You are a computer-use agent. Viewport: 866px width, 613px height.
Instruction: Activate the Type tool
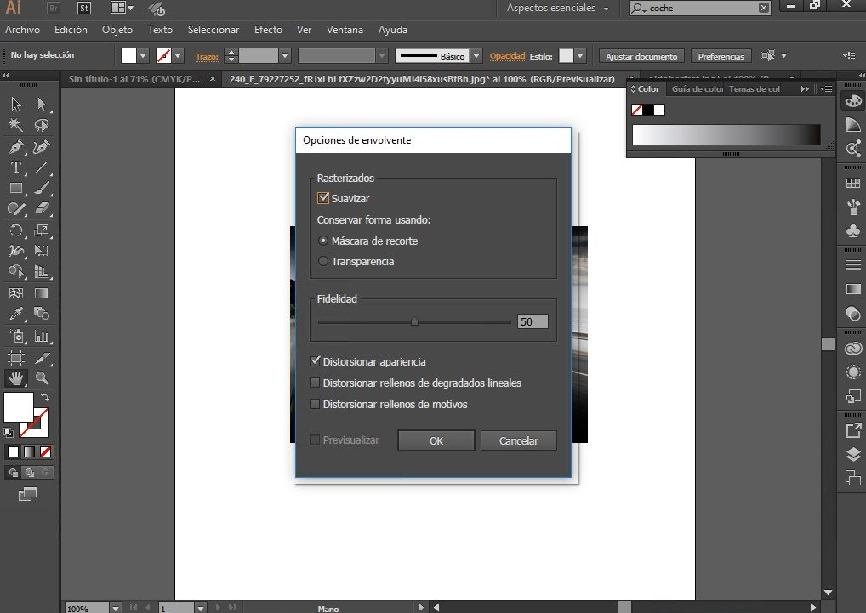16,167
